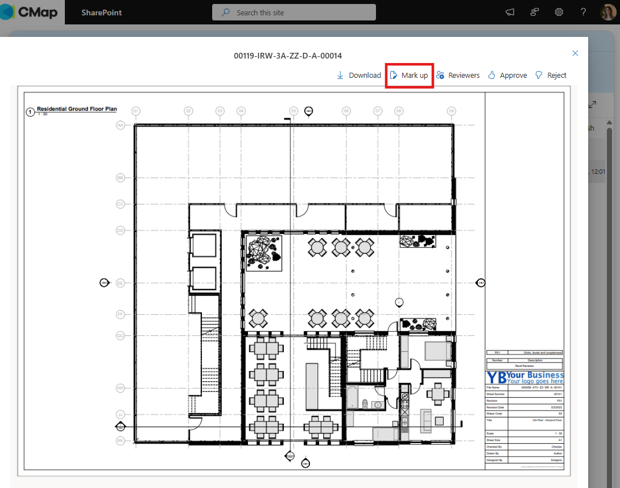This screenshot has height=488, width=620.
Task: Click the document title 00119-IRW-3A-ZZ-D-A-00014
Action: 288,56
